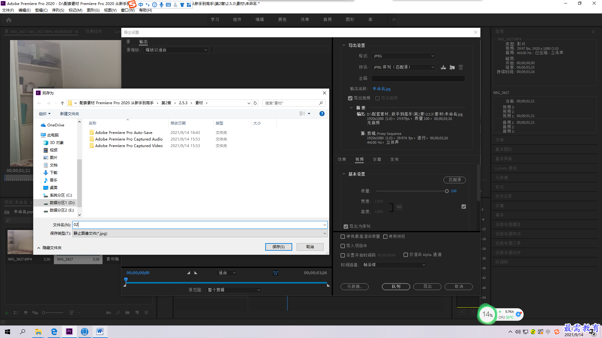Click the Queue button
This screenshot has height=338, width=602.
coord(396,287)
